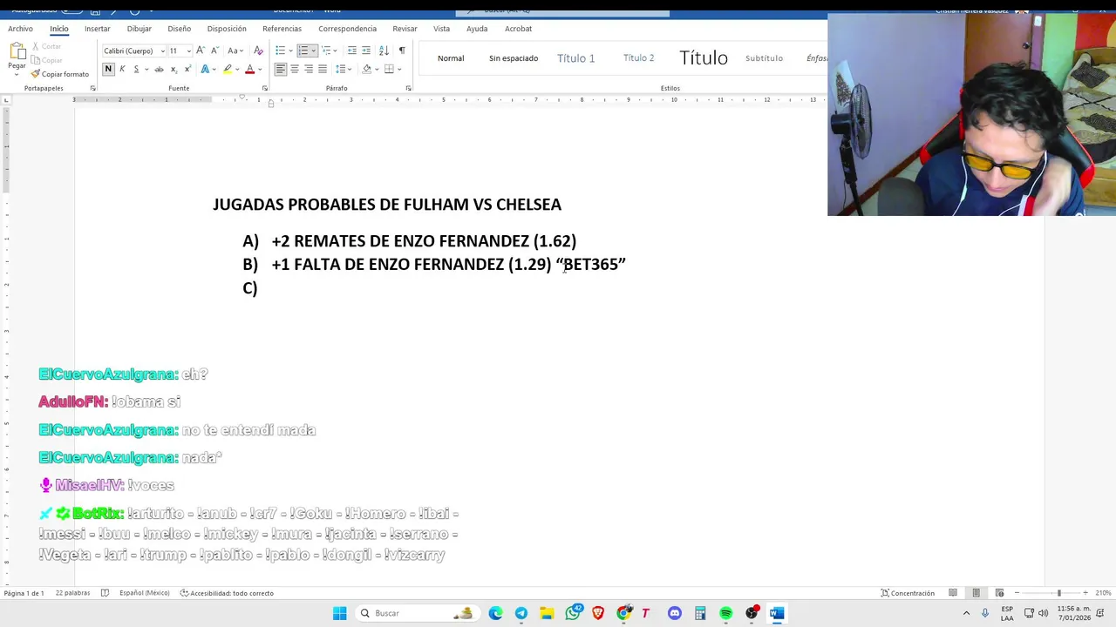The image size is (1116, 627).
Task: Open the Revisar tab
Action: (x=405, y=29)
